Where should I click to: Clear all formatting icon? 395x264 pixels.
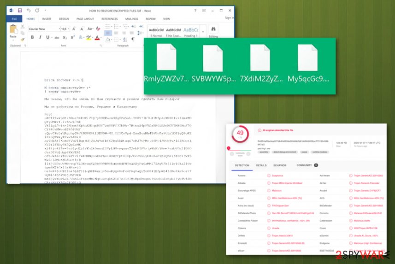[x=98, y=29]
